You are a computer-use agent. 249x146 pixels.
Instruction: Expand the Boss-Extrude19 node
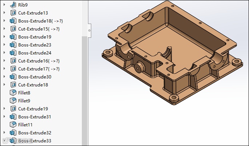click(4, 36)
